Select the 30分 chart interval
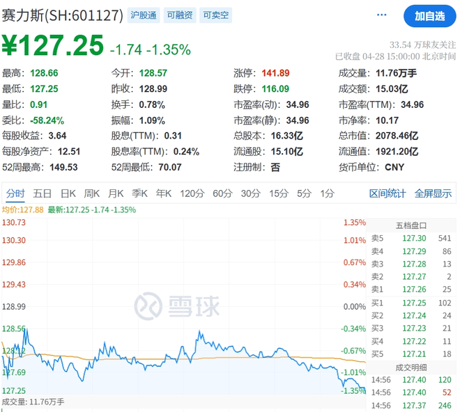Viewport: 460px width, 412px height. (x=250, y=193)
